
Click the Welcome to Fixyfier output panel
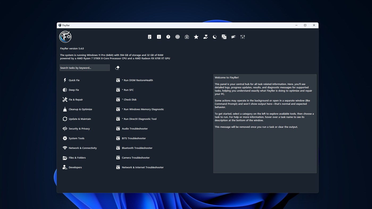point(265,124)
